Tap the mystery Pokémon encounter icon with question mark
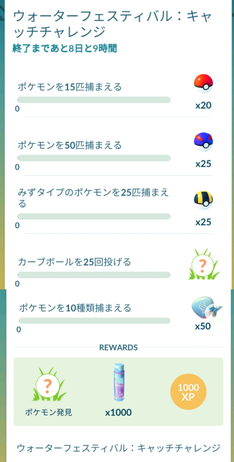This screenshot has height=462, width=234. (203, 264)
